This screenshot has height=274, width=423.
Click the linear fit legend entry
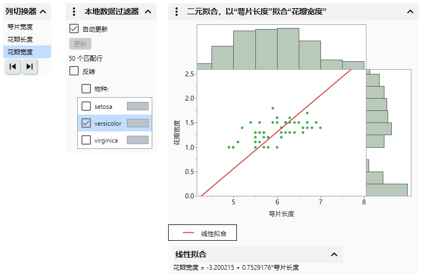click(x=203, y=233)
